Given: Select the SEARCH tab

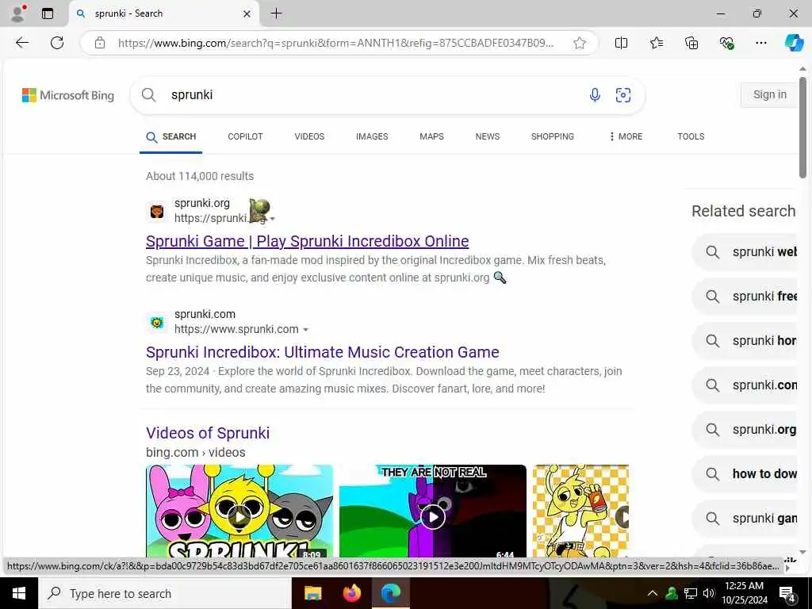Looking at the screenshot, I should pos(171,136).
